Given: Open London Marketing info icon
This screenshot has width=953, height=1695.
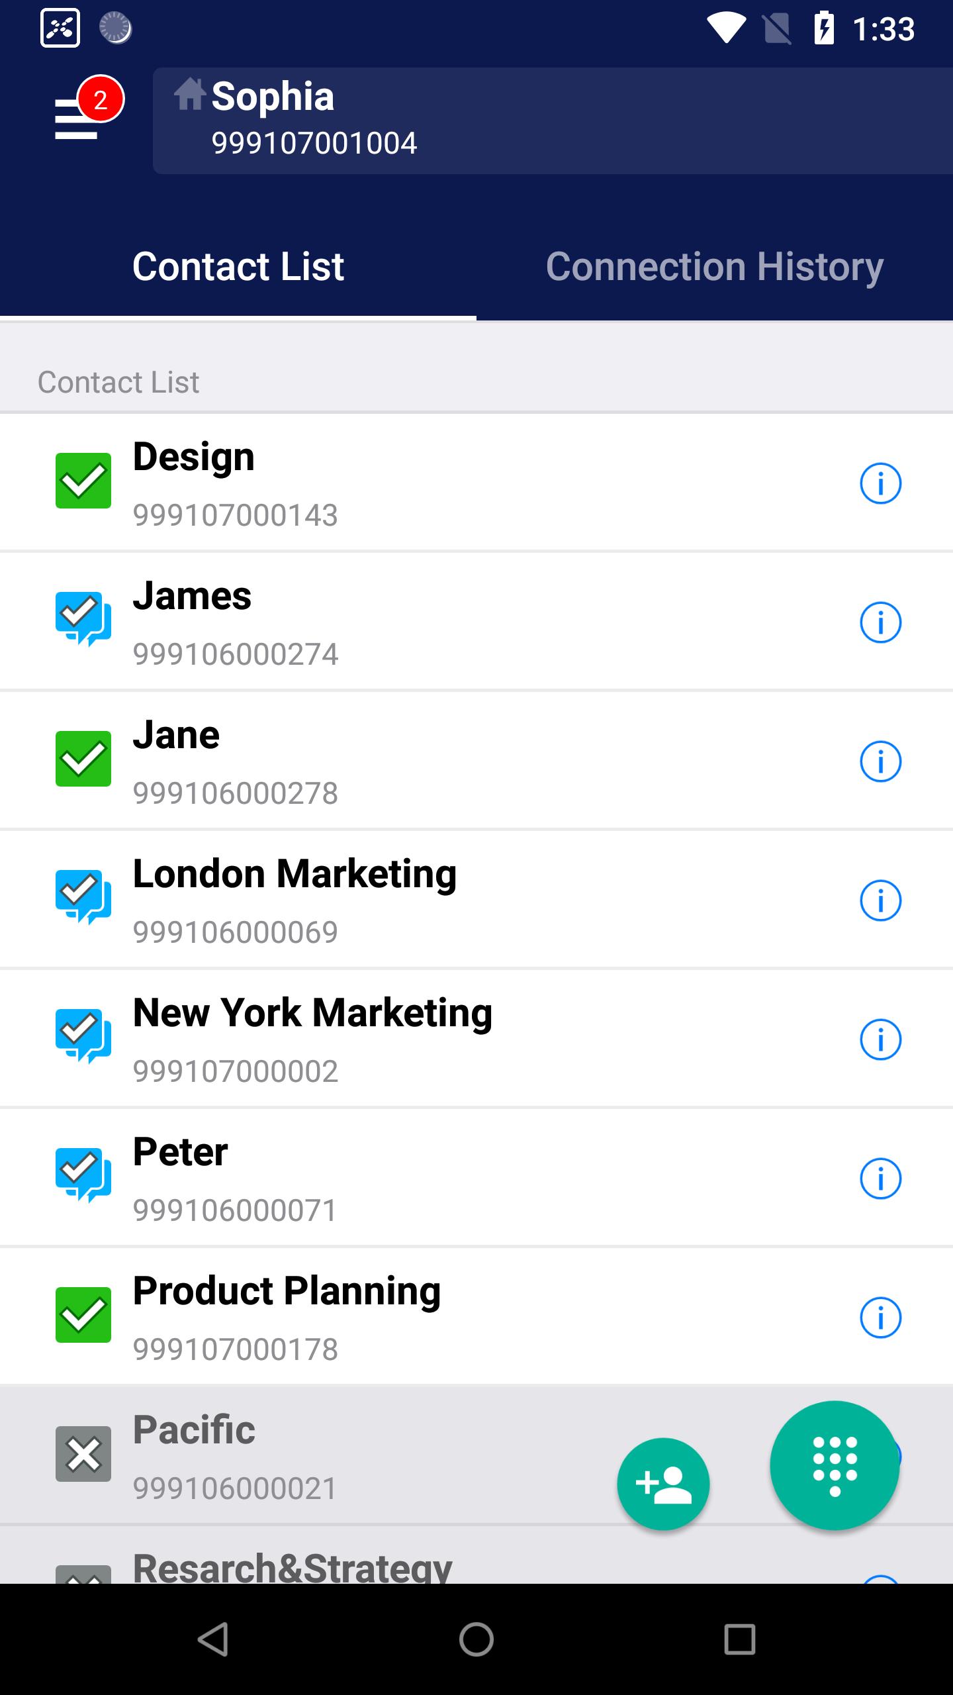Looking at the screenshot, I should point(880,900).
